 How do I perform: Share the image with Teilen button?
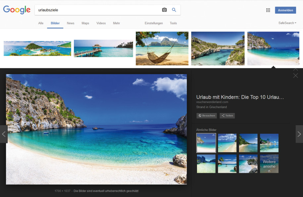[x=227, y=116]
